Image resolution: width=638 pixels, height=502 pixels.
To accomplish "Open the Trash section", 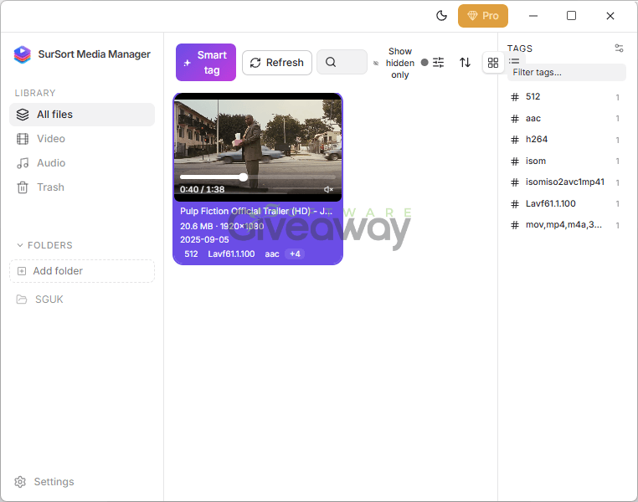I will pyautogui.click(x=82, y=187).
